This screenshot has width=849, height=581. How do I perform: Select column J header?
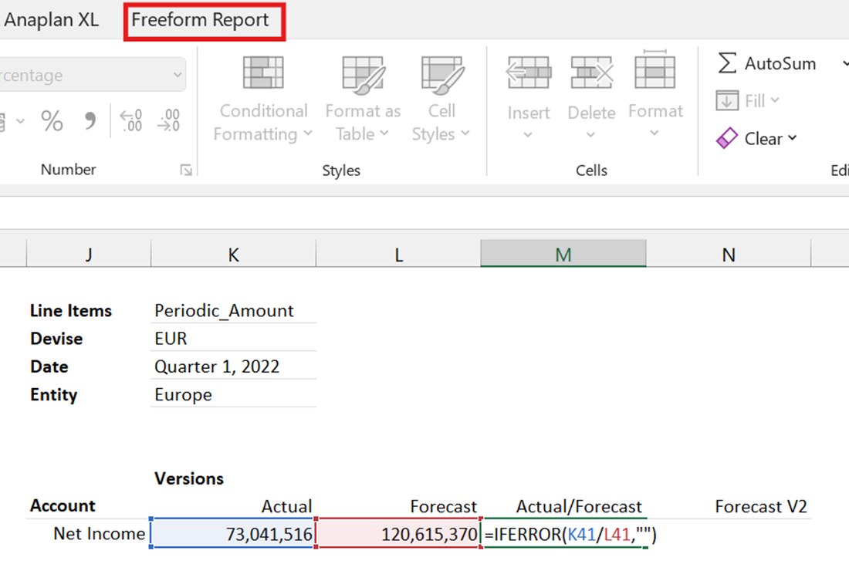(88, 255)
